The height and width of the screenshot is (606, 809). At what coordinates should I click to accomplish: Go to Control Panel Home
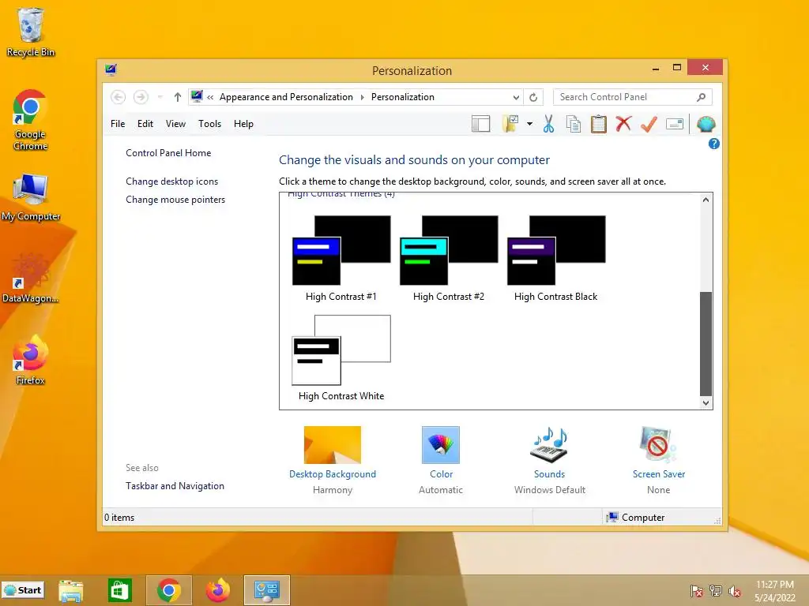168,153
